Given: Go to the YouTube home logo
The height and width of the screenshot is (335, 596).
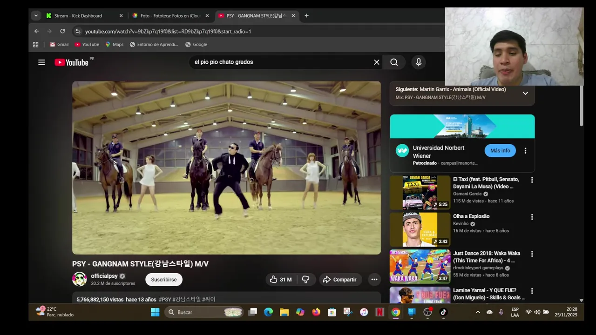Looking at the screenshot, I should [x=71, y=62].
